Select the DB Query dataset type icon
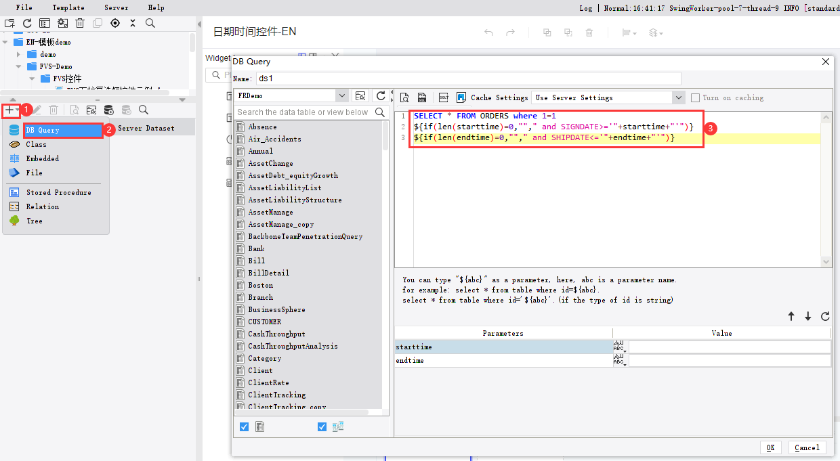The width and height of the screenshot is (840, 461). point(14,129)
